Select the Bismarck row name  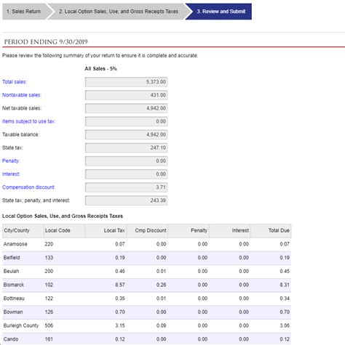point(14,285)
